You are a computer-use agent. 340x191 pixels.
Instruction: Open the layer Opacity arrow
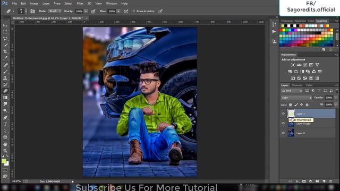336,98
